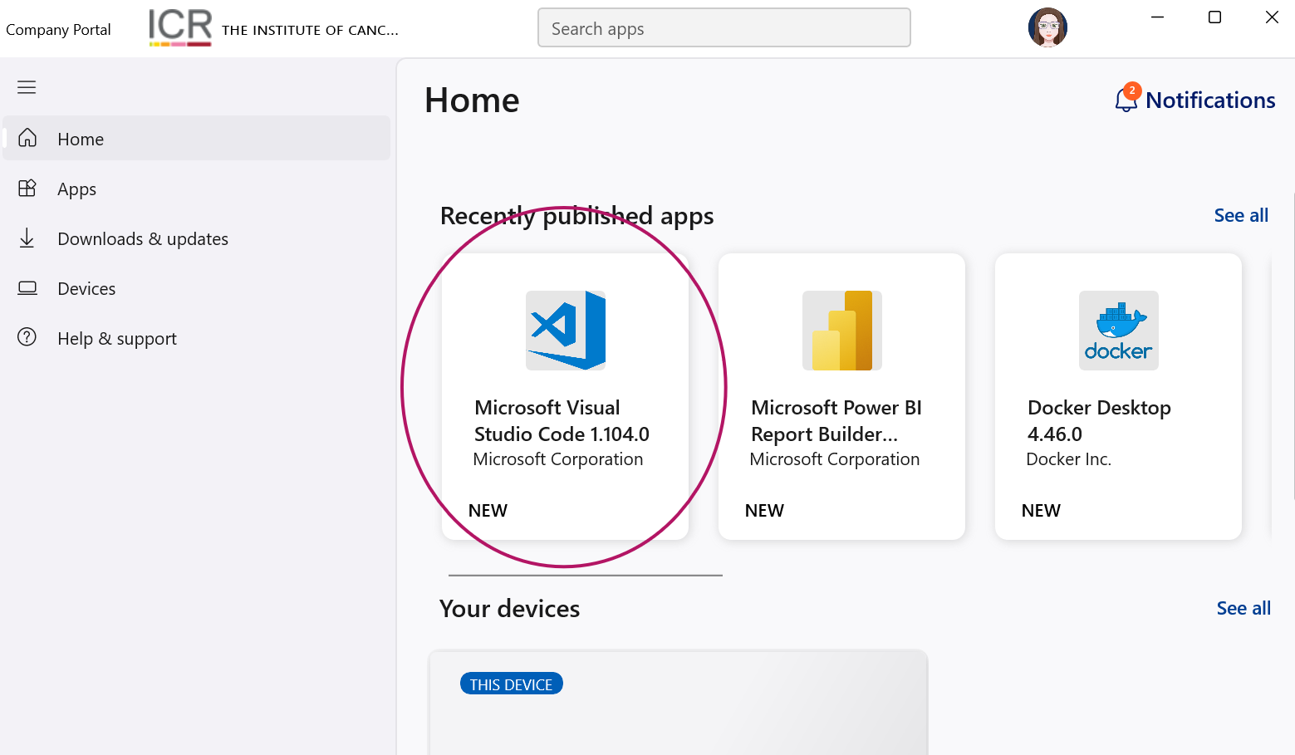The image size is (1295, 755).
Task: Focus the Search apps field
Action: click(x=724, y=27)
